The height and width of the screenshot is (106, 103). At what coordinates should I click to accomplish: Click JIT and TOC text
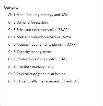pyautogui.click(x=71, y=81)
